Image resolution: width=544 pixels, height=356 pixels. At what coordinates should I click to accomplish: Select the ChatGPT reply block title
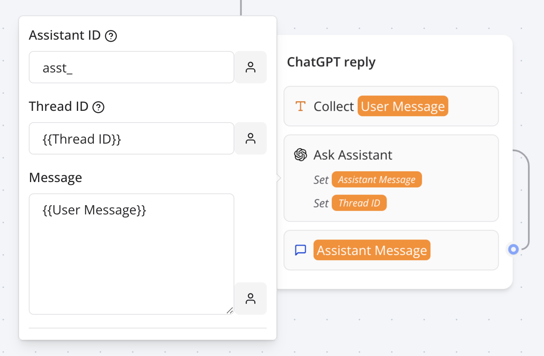331,62
